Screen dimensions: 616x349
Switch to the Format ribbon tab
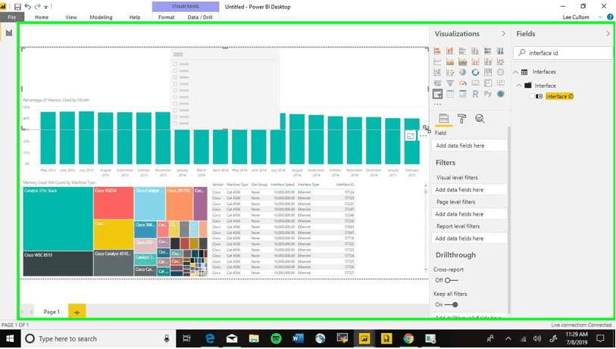point(167,17)
